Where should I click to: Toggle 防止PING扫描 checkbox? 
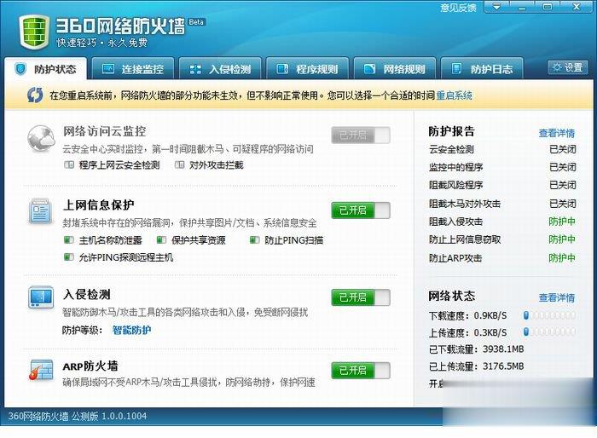[254, 240]
